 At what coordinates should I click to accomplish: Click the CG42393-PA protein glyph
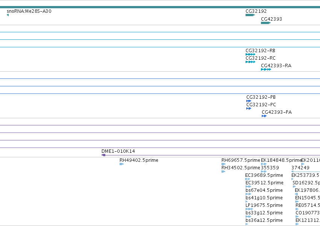tap(264, 116)
